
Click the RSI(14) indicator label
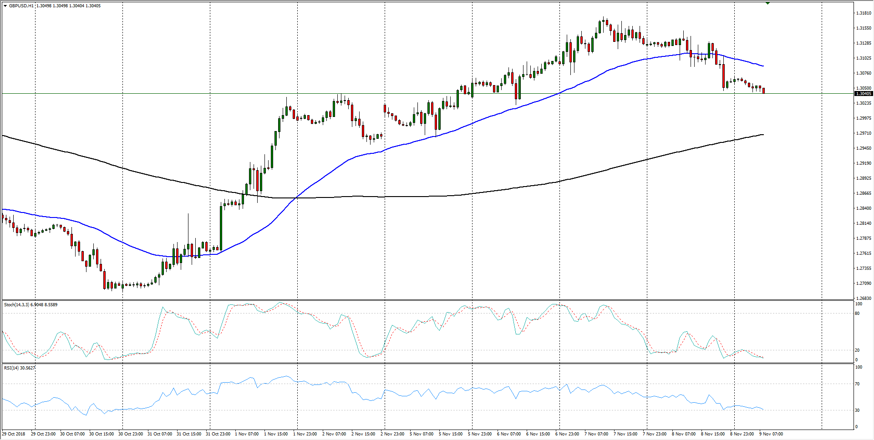click(13, 368)
